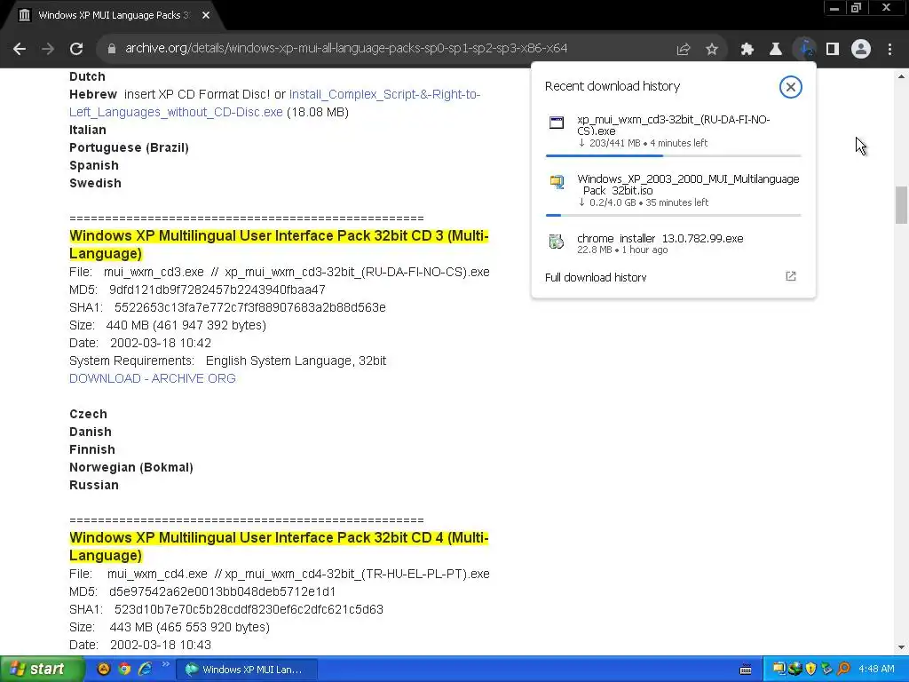Click the cd3 exe download progress bar
Image resolution: width=909 pixels, height=682 pixels.
point(673,155)
